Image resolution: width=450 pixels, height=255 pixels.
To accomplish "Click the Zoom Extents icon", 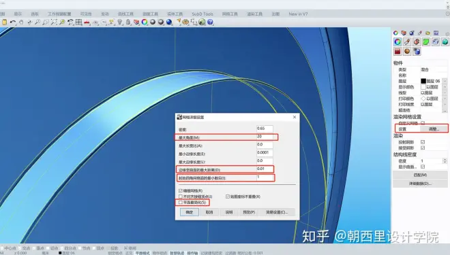I will coord(54,22).
